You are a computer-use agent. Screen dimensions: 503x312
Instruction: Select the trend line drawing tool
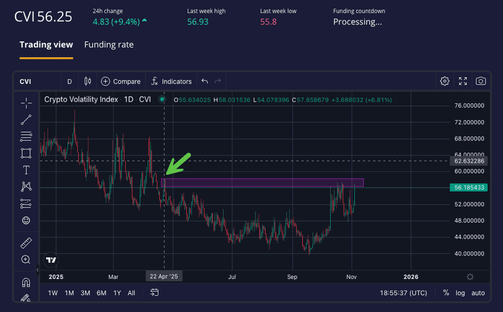[x=26, y=120]
